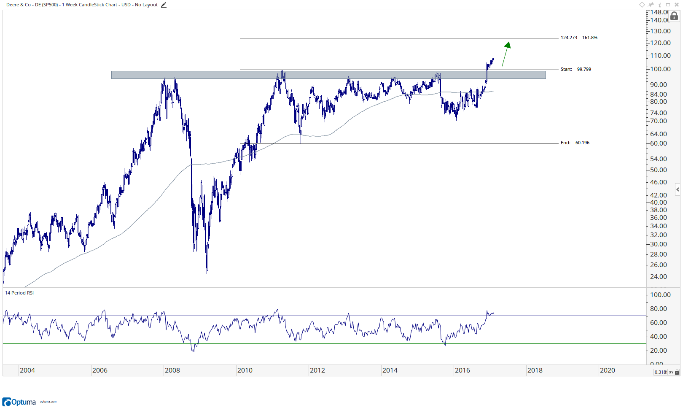Image resolution: width=683 pixels, height=408 pixels.
Task: Select the shaded resistance zone rectangle
Action: 328,75
